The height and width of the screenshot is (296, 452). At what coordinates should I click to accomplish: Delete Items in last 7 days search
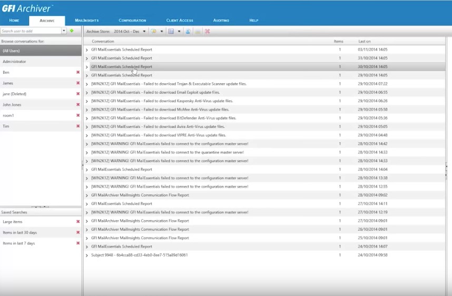78,243
